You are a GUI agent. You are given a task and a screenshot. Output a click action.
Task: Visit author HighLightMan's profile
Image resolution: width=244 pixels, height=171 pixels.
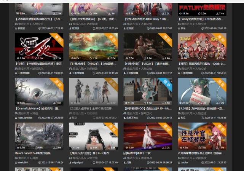[25, 118]
